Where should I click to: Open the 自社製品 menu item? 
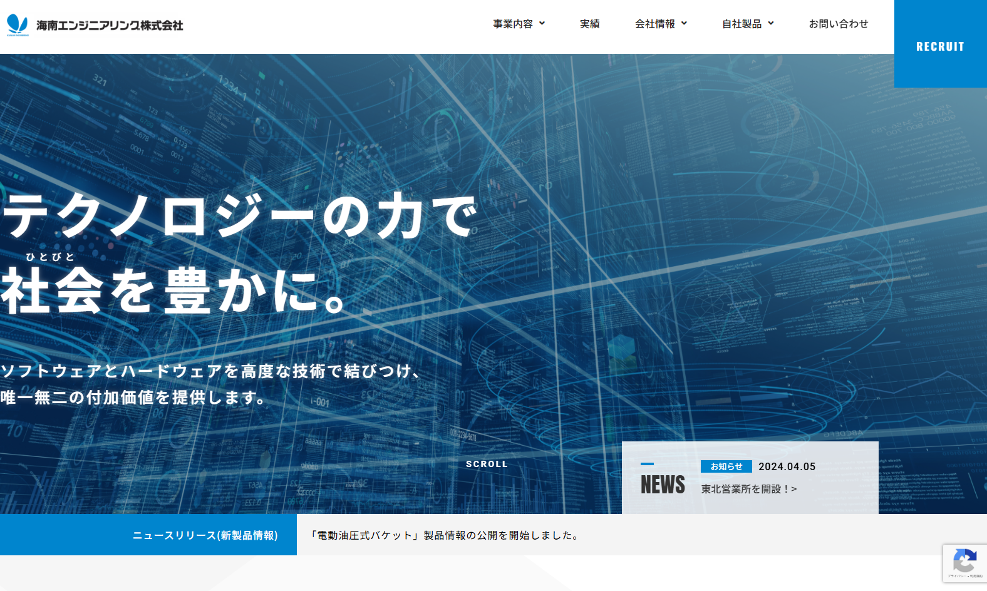[x=742, y=24]
